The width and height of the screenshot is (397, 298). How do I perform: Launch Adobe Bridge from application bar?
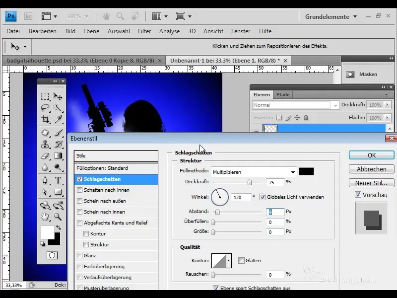(28, 16)
